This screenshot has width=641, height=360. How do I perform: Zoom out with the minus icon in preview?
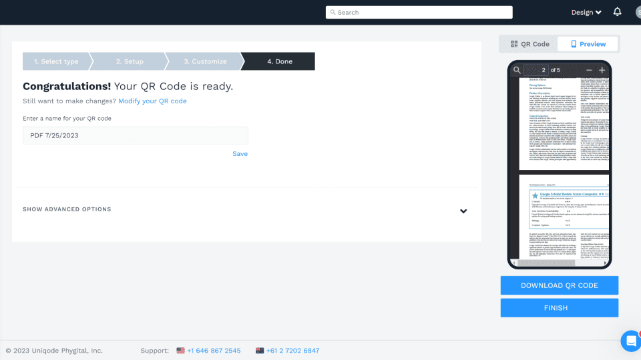tap(589, 70)
